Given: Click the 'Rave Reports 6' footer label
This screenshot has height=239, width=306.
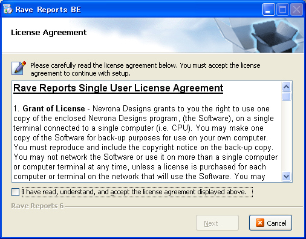Looking at the screenshot, I should 37,206.
